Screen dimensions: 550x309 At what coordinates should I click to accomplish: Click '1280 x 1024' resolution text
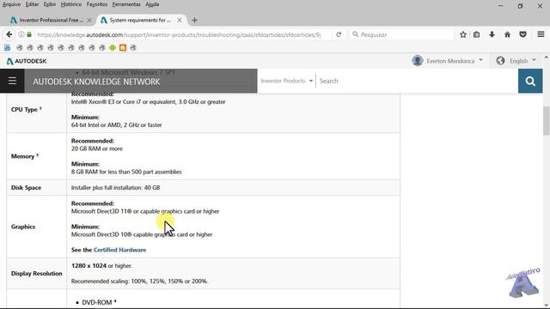click(89, 266)
